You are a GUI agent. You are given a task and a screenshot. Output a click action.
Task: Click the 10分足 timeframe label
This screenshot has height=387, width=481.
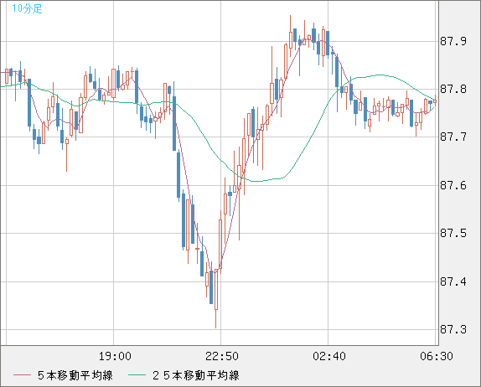(x=27, y=8)
